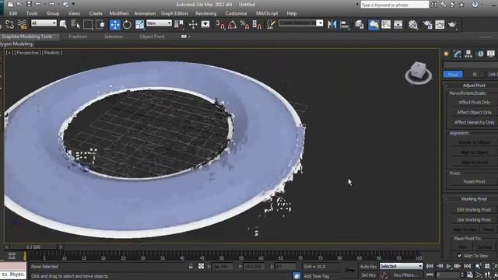Open Curve Editor icon
Screen dimensions: 498x280
386,24
